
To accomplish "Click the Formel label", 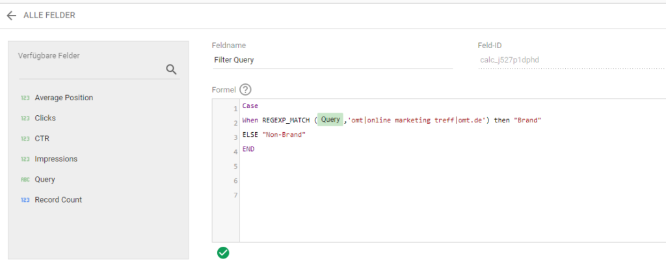I will click(x=224, y=90).
